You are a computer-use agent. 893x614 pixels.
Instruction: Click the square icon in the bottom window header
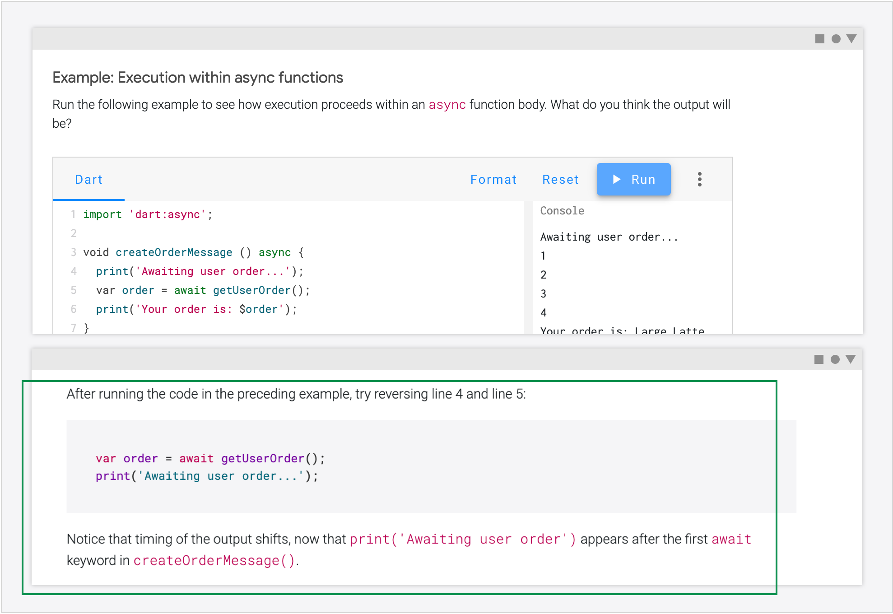click(x=819, y=359)
